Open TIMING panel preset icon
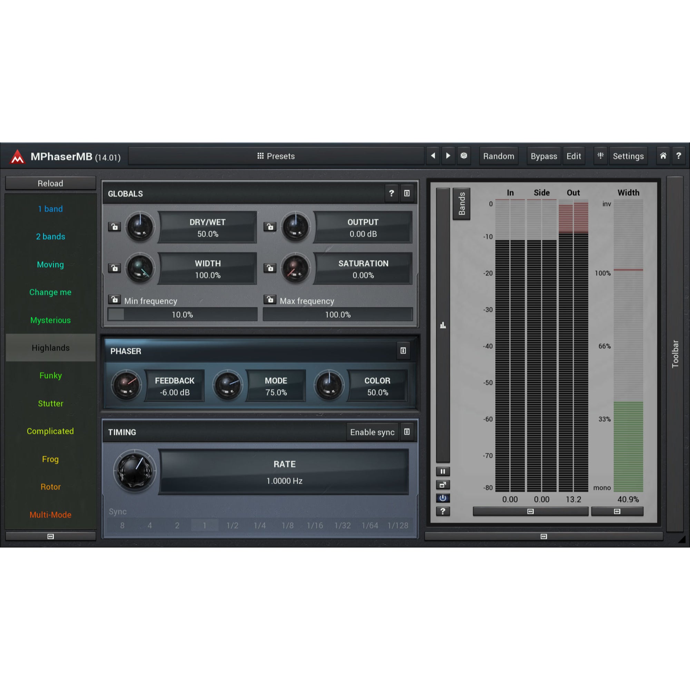 (407, 432)
